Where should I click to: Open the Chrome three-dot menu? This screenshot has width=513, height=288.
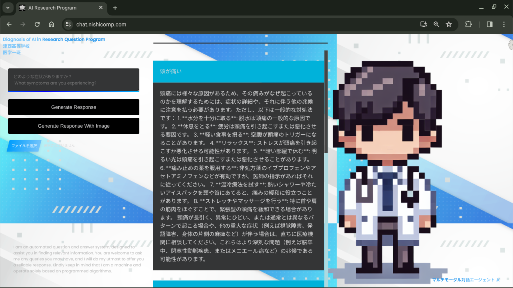coord(504,24)
